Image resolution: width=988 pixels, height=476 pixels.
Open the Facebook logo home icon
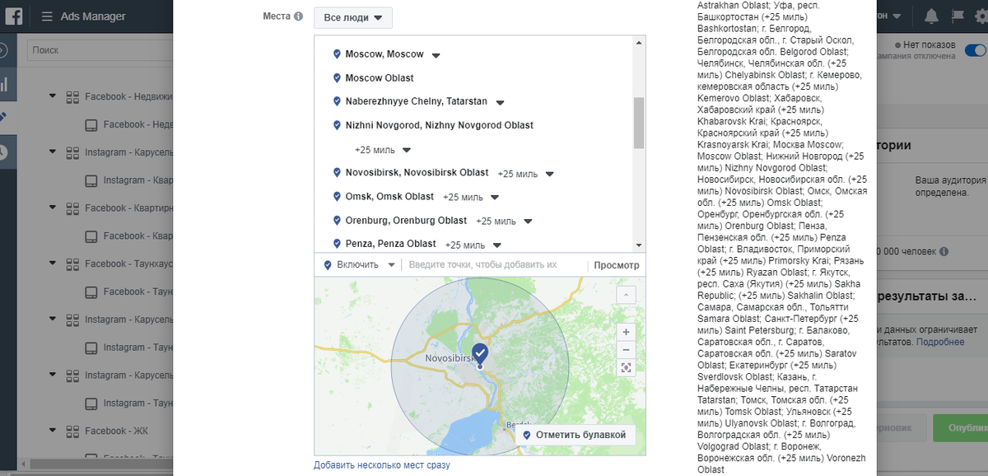pos(14,16)
